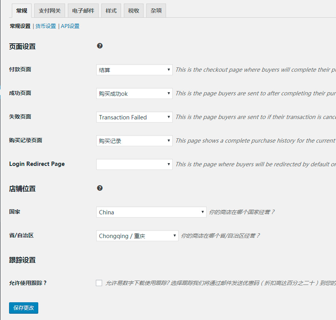The height and width of the screenshot is (320, 336).
Task: Click the 付款页面 field label
Action: [x=20, y=69]
